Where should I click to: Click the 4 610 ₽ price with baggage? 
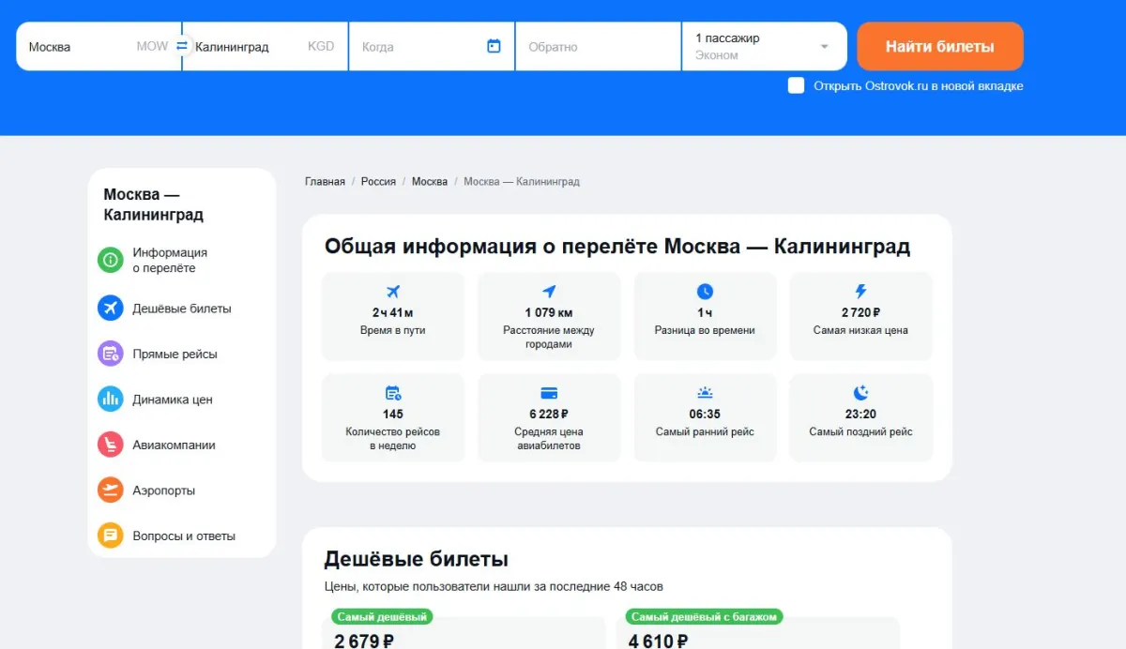click(x=658, y=641)
